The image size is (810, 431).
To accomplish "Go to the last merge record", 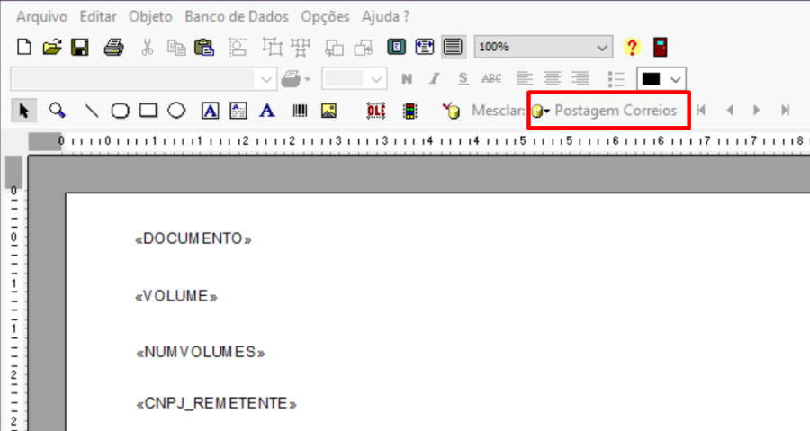I will pyautogui.click(x=785, y=110).
